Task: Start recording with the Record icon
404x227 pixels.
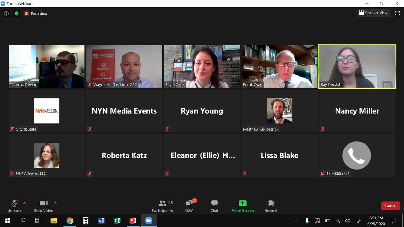Action: [270, 203]
